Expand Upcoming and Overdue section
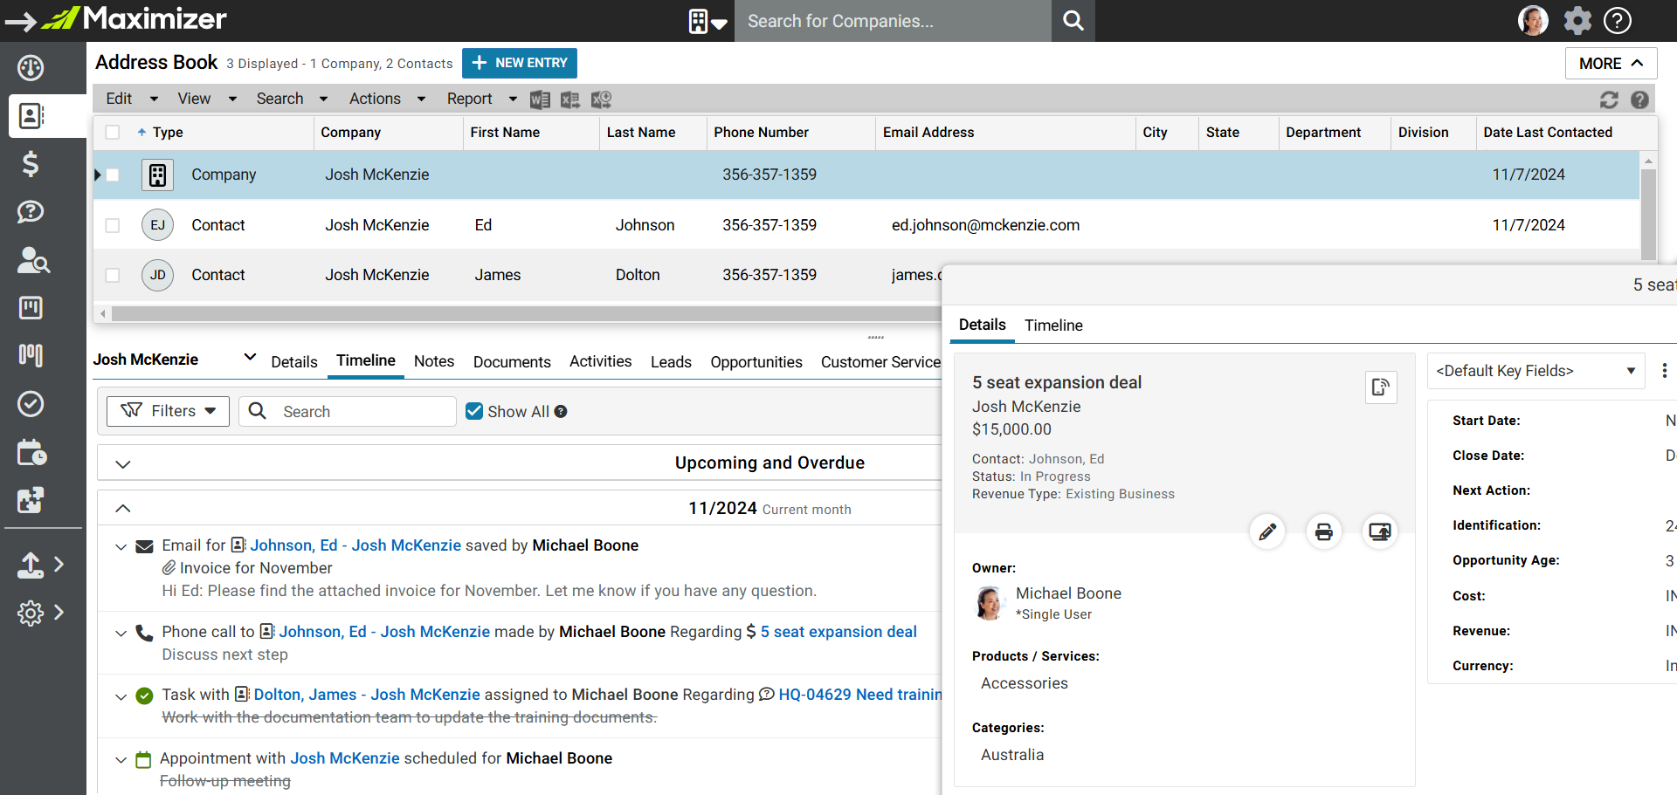 click(x=123, y=464)
